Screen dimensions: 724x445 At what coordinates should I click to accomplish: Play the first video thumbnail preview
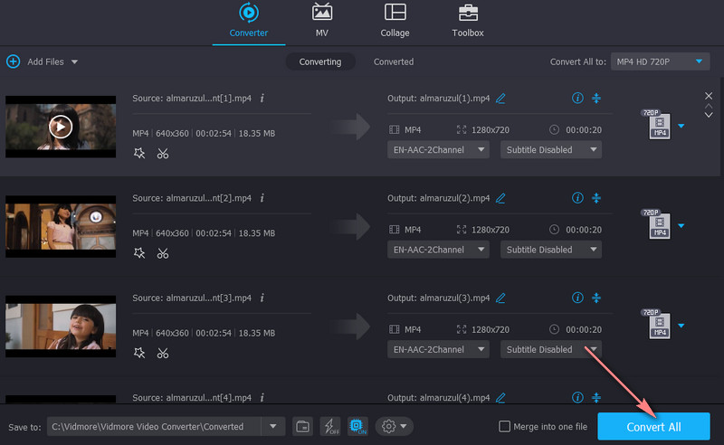coord(61,126)
